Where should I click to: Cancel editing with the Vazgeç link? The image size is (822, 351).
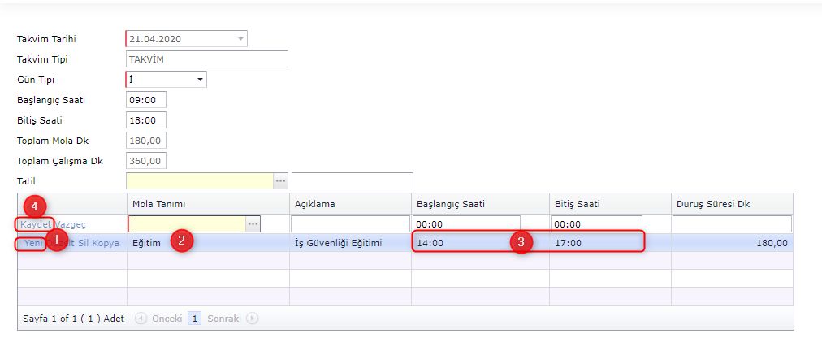pos(71,223)
